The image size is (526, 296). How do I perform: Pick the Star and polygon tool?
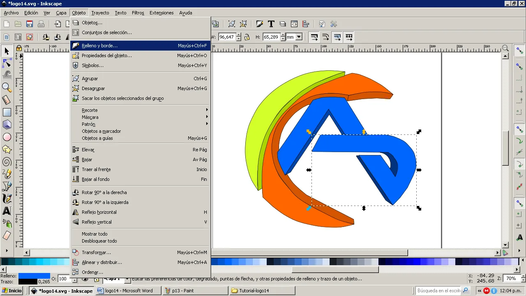coord(7,149)
